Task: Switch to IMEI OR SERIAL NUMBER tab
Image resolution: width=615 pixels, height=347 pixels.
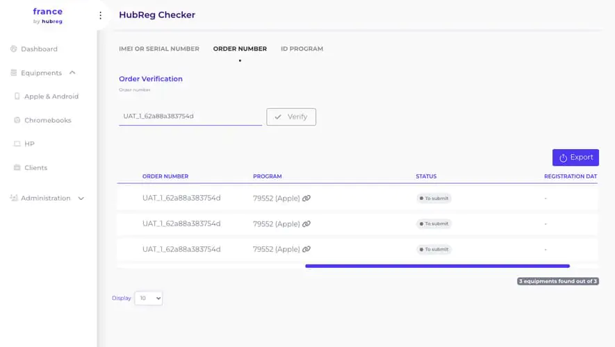Action: click(159, 49)
